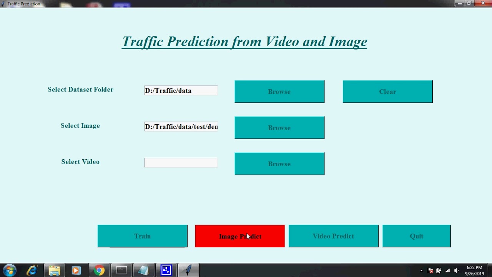Browse for an image file

click(x=279, y=128)
